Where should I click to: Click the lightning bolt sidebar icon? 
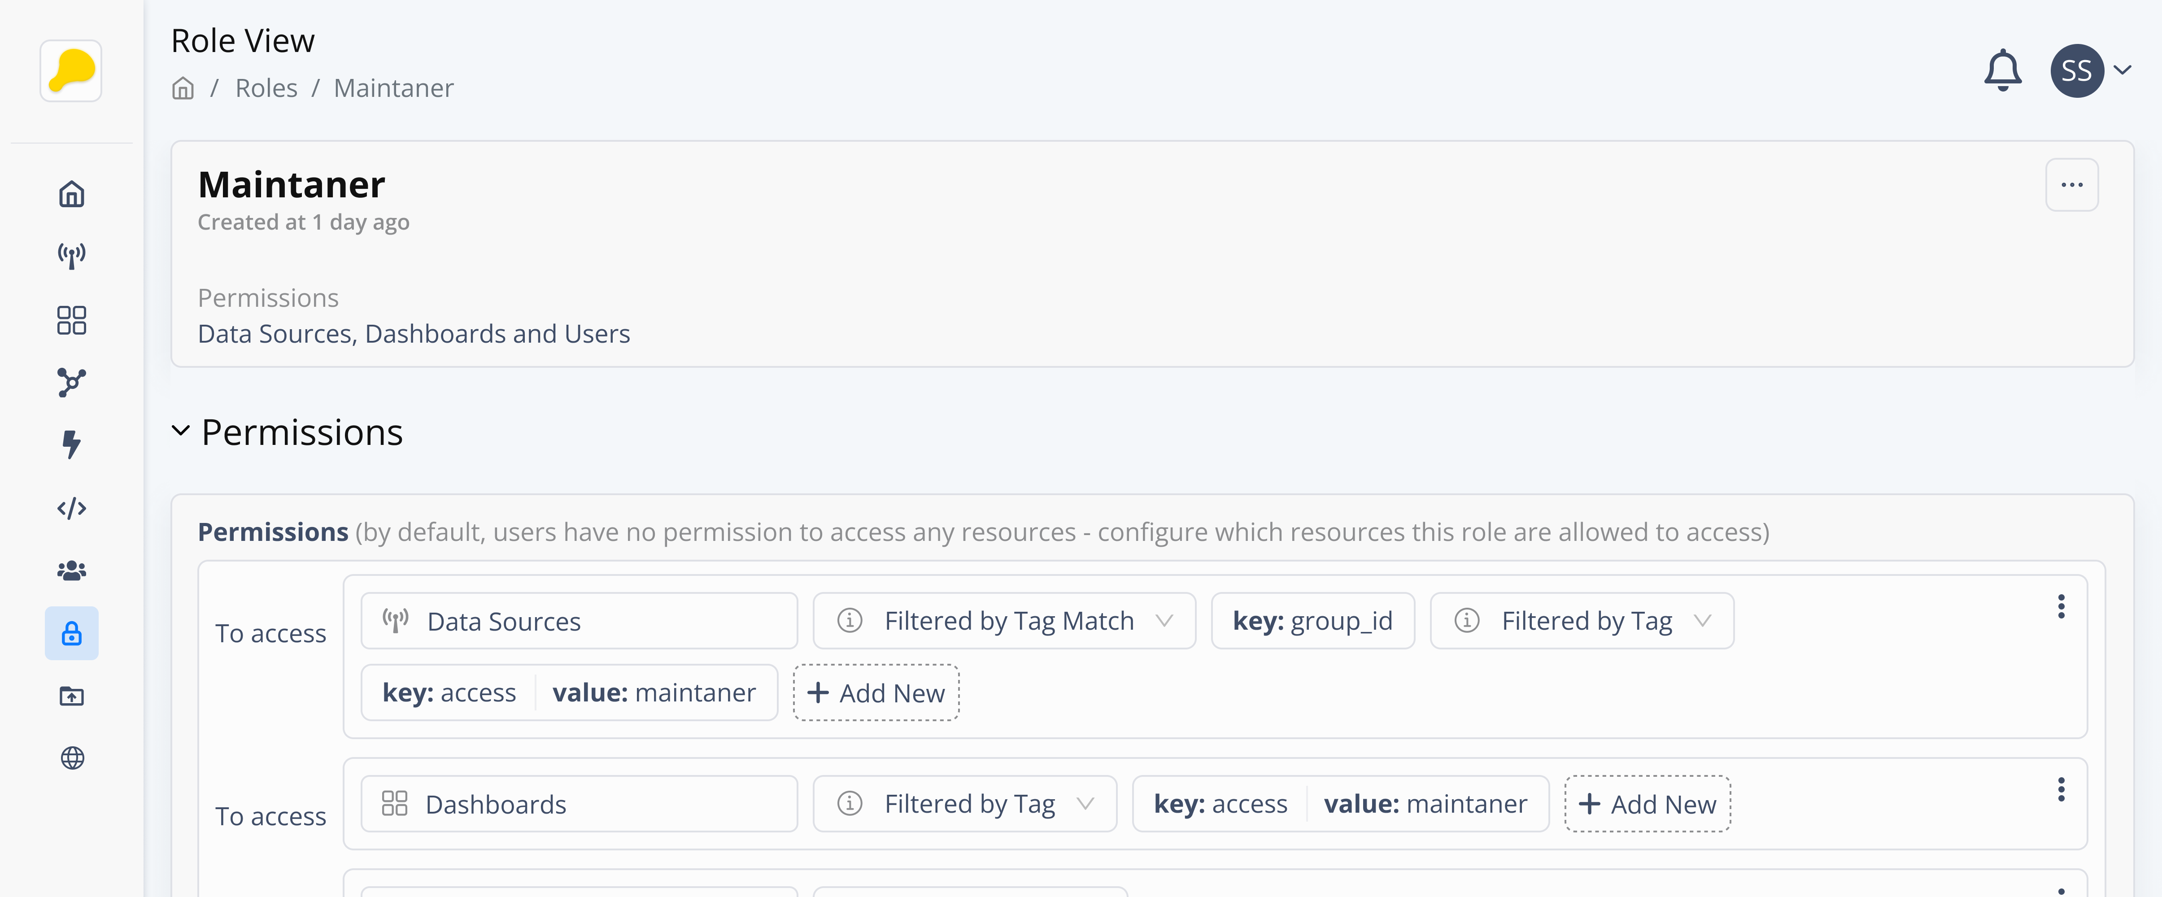pos(71,444)
